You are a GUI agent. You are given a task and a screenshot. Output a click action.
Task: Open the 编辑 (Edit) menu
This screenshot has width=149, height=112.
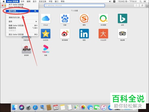pos(29,1)
